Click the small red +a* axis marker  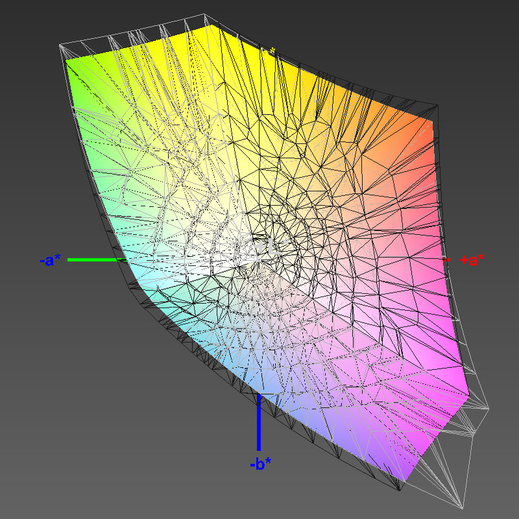446,259
